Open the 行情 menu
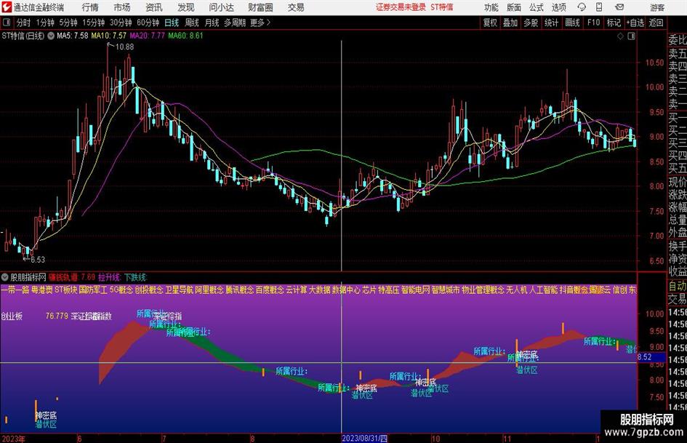687x443 pixels. (x=90, y=7)
